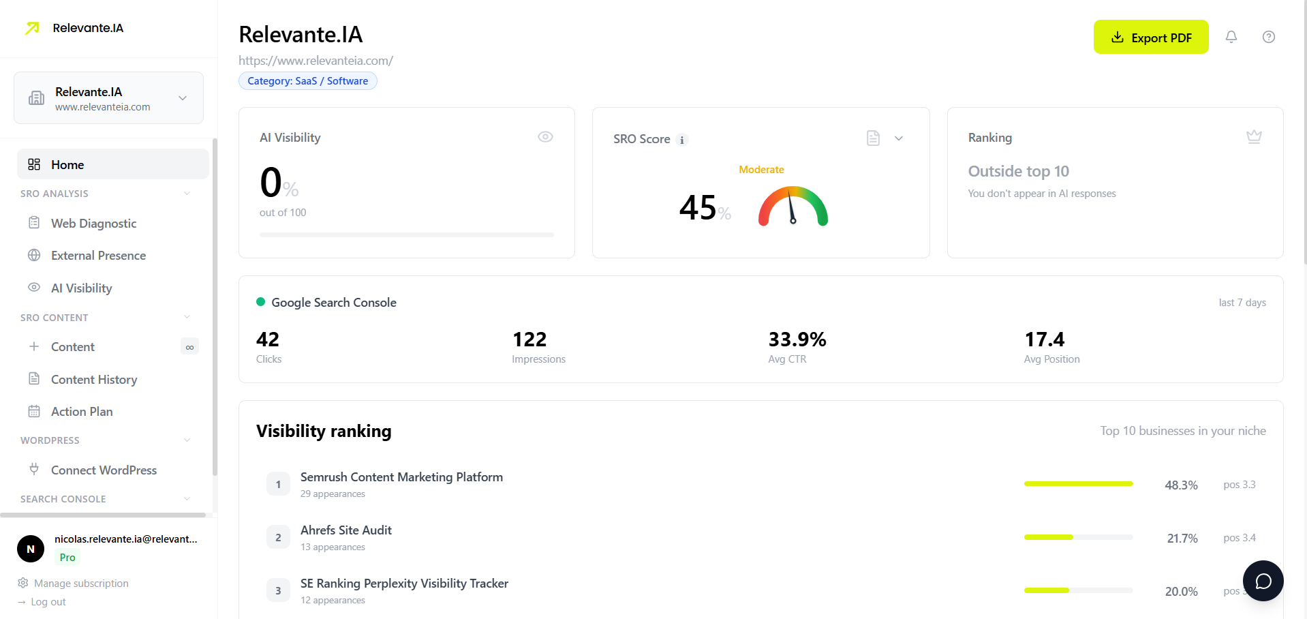Click the Export PDF button

(1150, 37)
